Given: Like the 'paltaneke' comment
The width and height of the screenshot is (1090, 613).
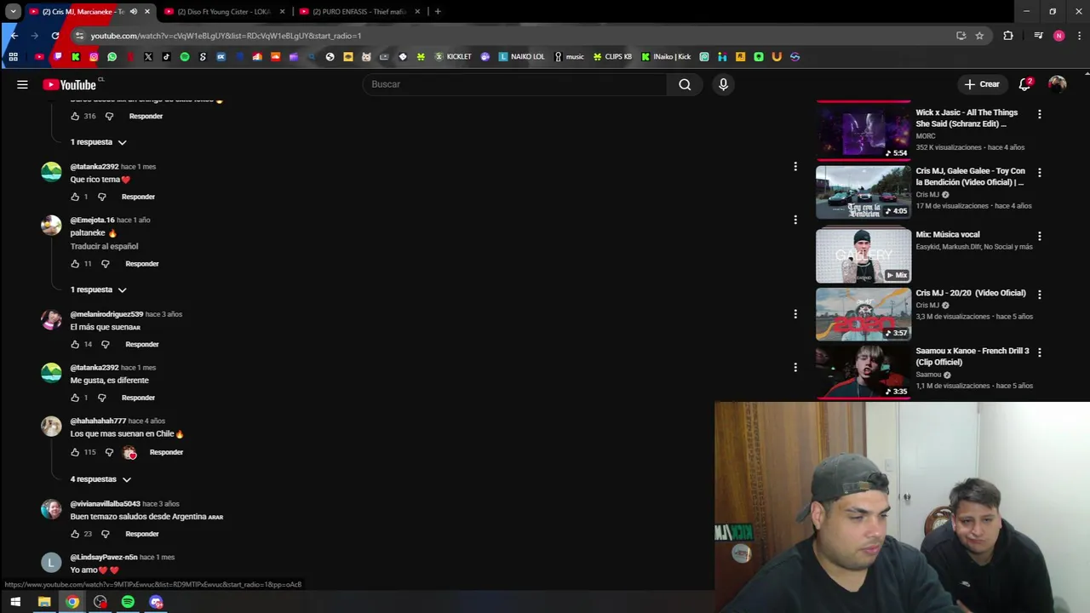Looking at the screenshot, I should click(x=75, y=264).
